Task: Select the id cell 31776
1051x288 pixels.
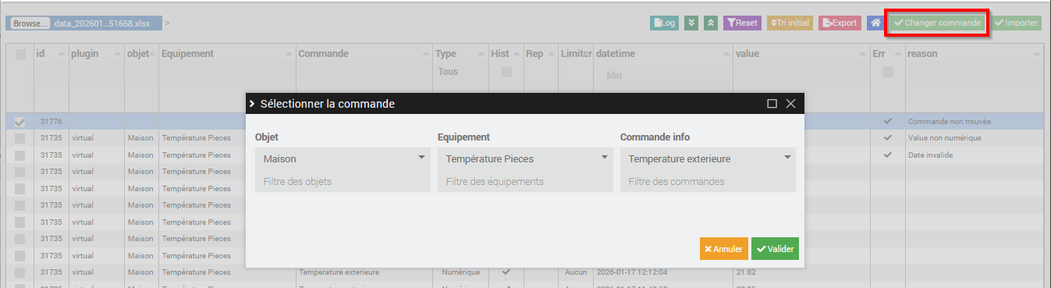Action: [x=51, y=122]
